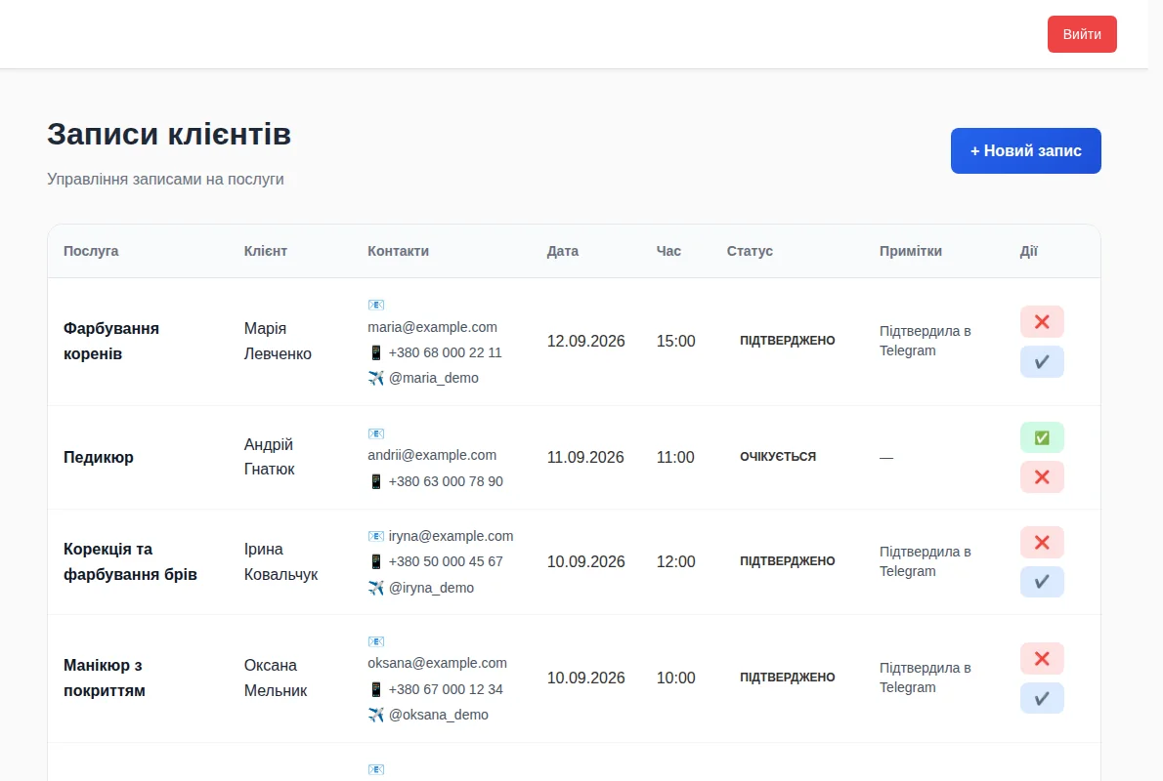1163x781 pixels.
Task: Mark Марія Левченко's appointment completed with checkmark
Action: (1042, 361)
